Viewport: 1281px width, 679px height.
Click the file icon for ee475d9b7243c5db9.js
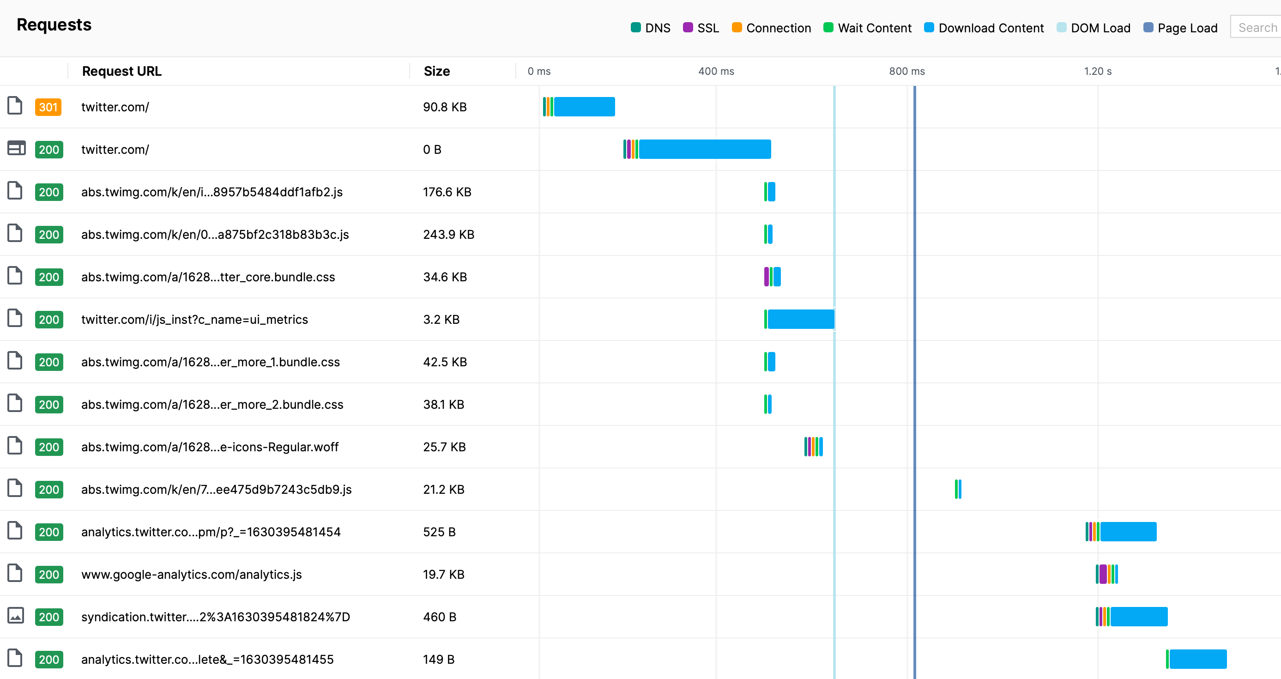(x=15, y=489)
